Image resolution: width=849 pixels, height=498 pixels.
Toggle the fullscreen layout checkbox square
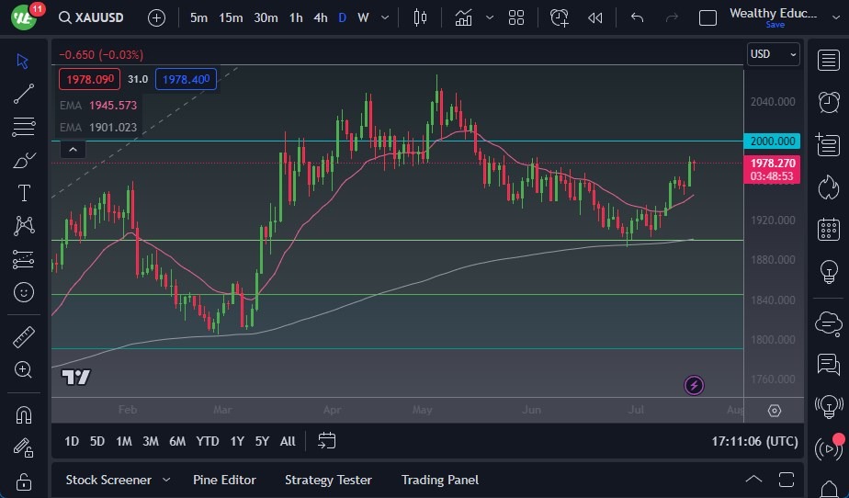(x=707, y=17)
